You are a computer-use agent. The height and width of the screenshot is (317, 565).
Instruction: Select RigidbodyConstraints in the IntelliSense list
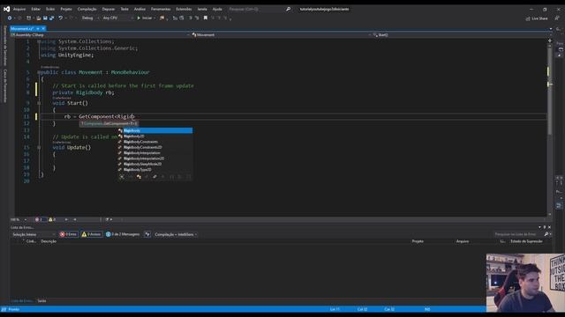(x=155, y=142)
